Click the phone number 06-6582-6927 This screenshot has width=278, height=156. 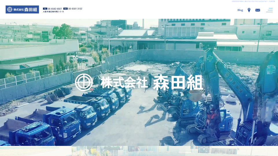(x=55, y=9)
